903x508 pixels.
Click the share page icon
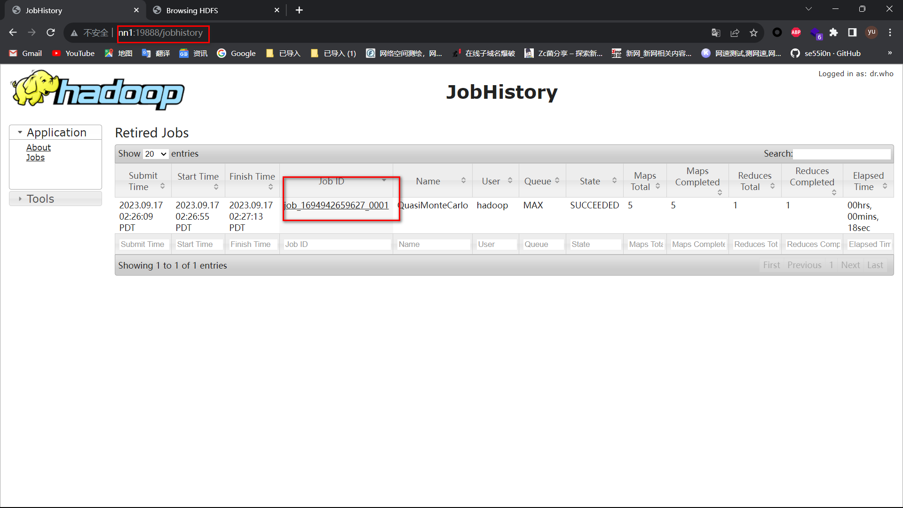click(735, 32)
